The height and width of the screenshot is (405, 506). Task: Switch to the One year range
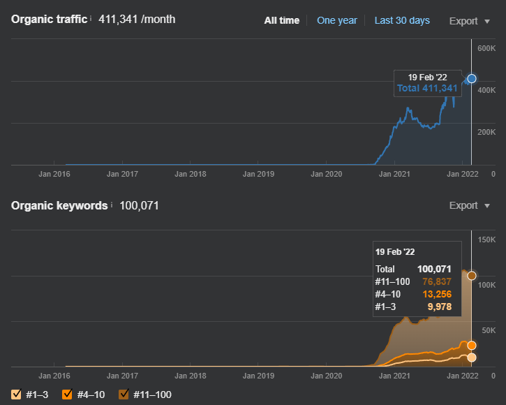(x=337, y=20)
